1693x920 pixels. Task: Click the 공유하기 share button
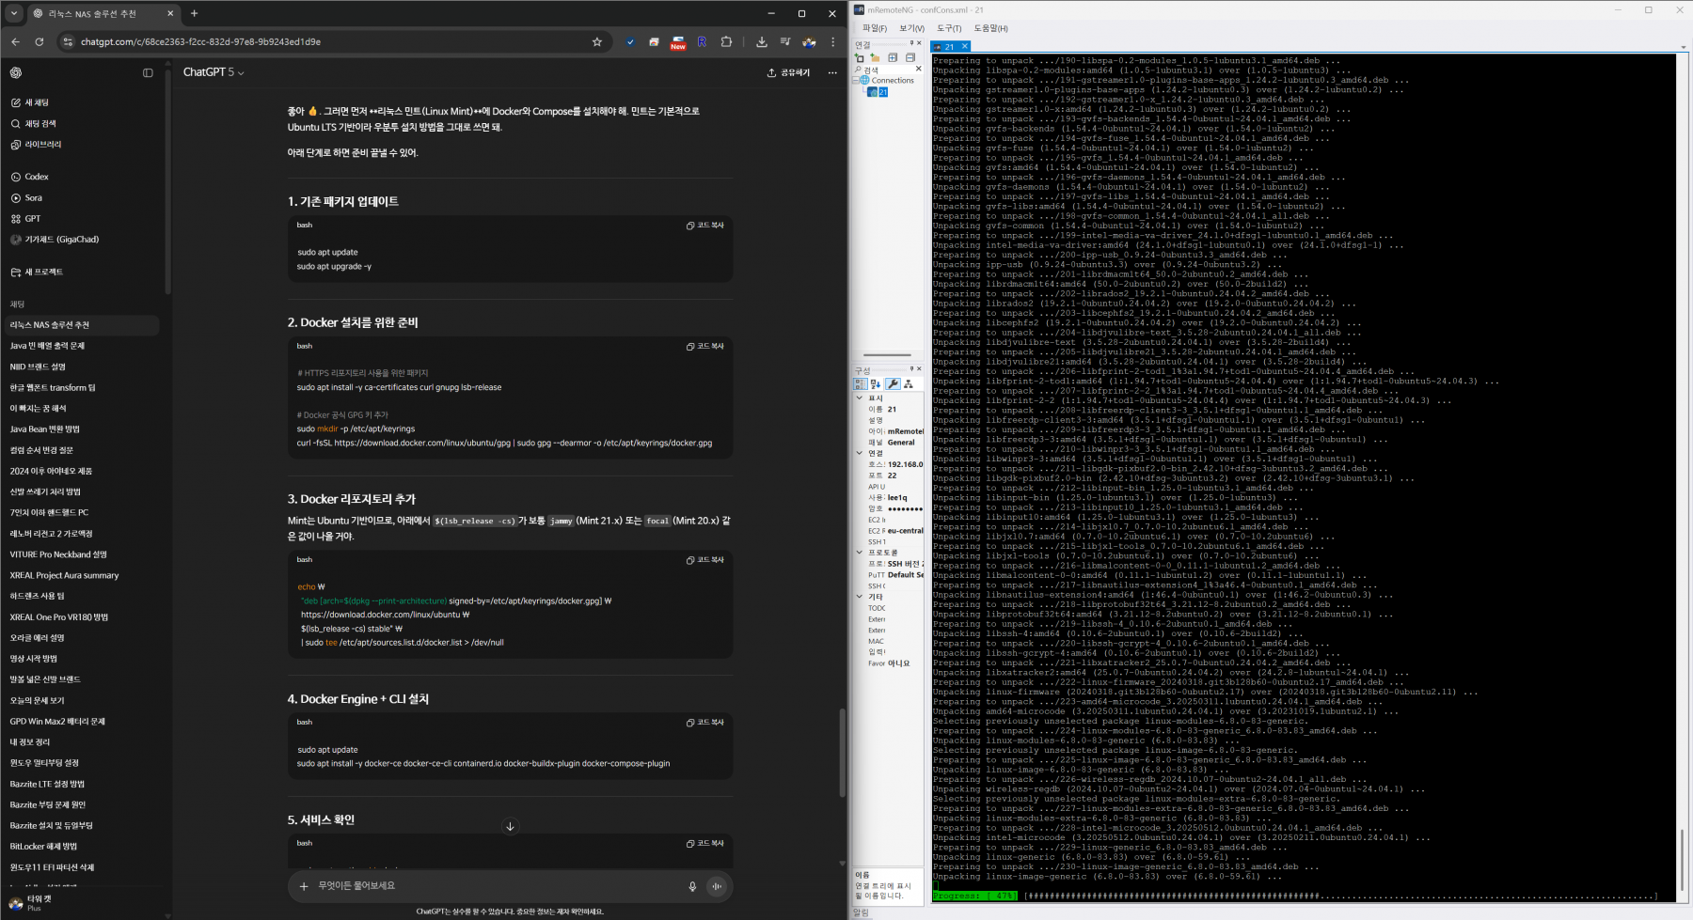[x=788, y=72]
